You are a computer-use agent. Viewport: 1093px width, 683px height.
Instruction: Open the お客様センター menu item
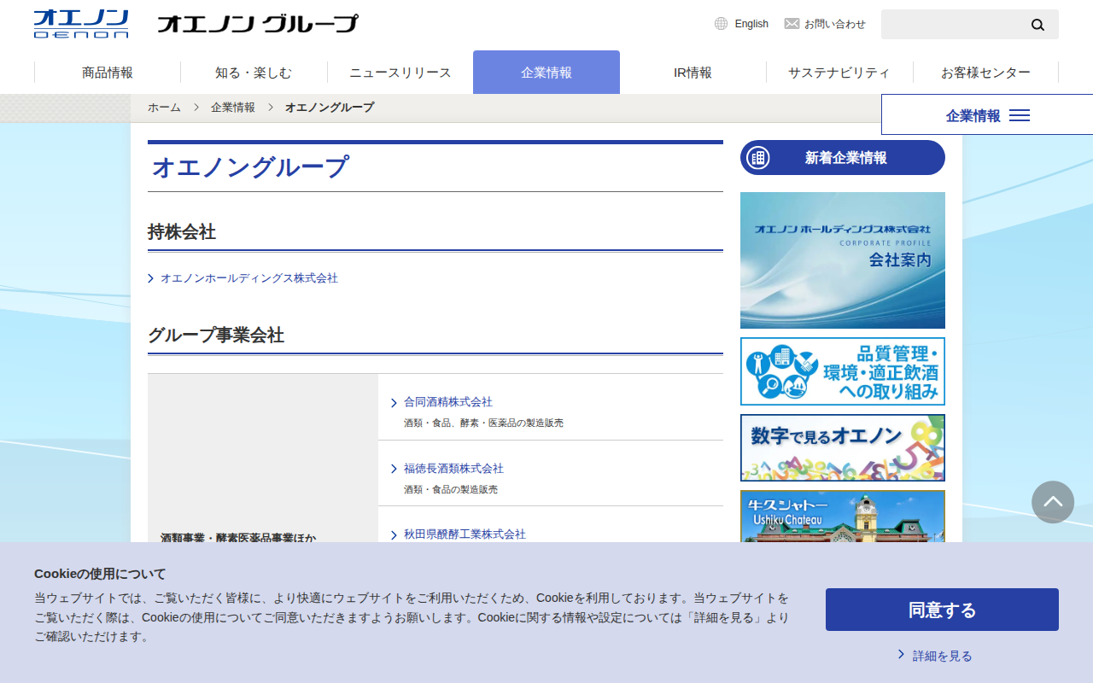coord(985,73)
